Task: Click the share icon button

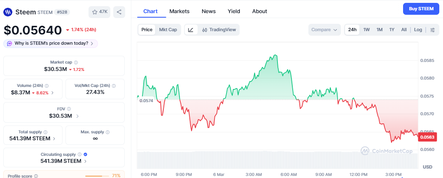Action: (x=119, y=12)
